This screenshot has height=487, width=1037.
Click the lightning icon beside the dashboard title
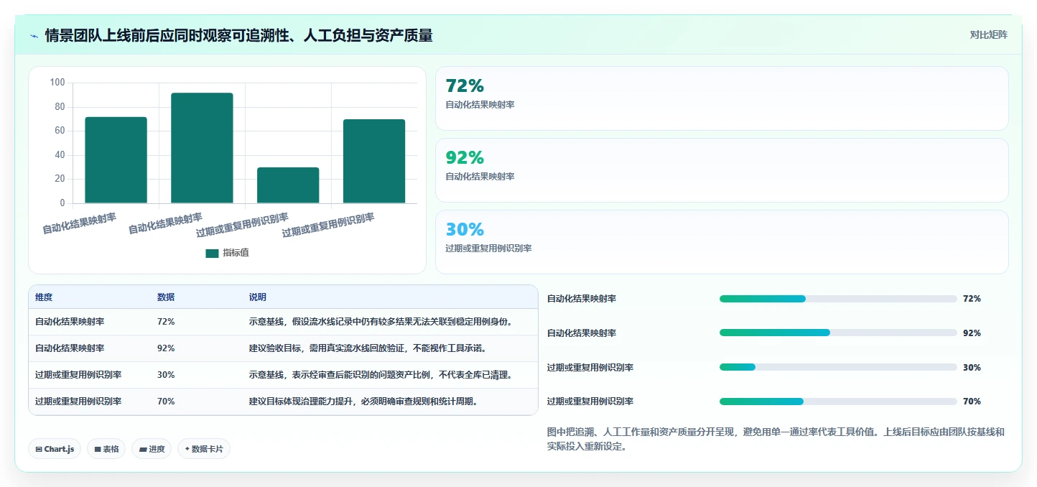34,36
